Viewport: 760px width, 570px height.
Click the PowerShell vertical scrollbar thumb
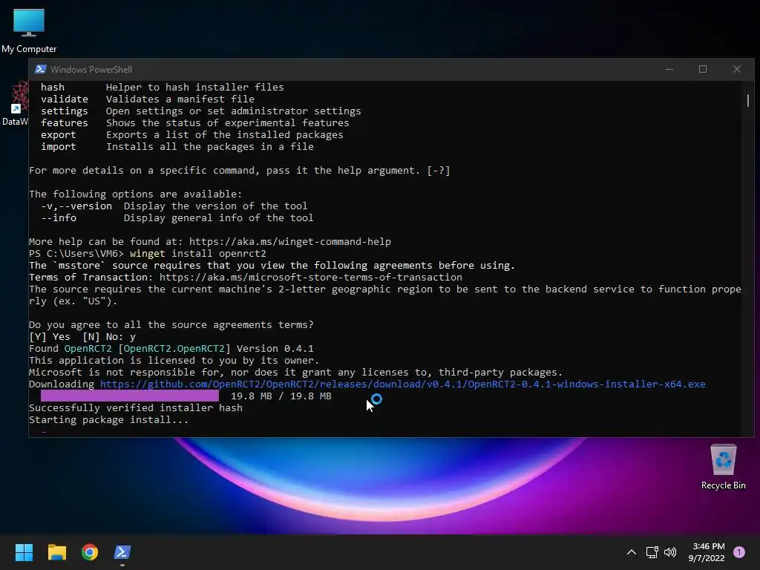coord(748,100)
